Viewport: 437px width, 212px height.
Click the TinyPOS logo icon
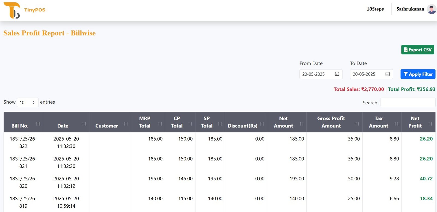[x=12, y=10]
